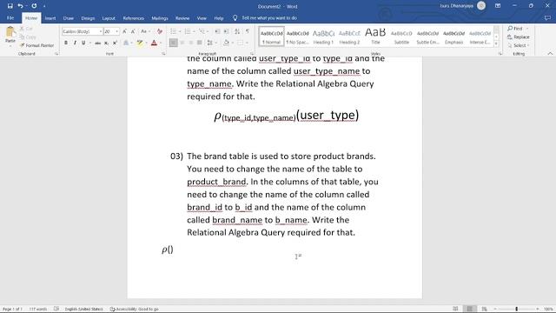Click the zoom slider handle
556x313 pixels.
click(x=517, y=310)
